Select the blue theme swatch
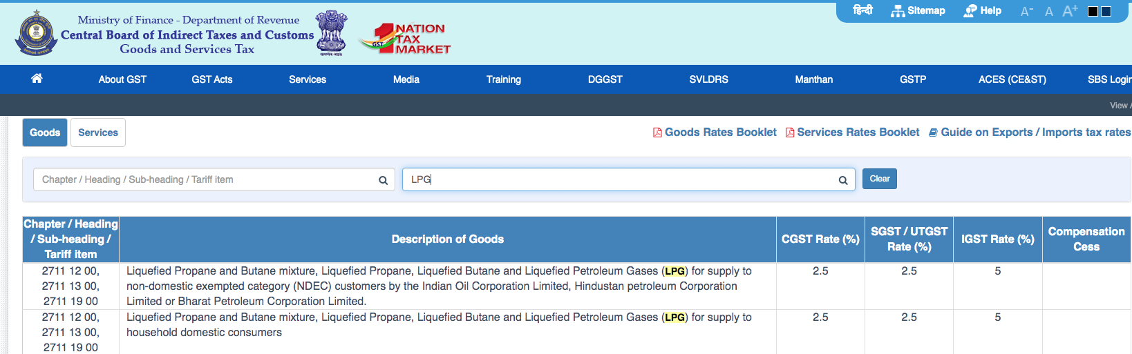The height and width of the screenshot is (354, 1132). coord(1106,11)
